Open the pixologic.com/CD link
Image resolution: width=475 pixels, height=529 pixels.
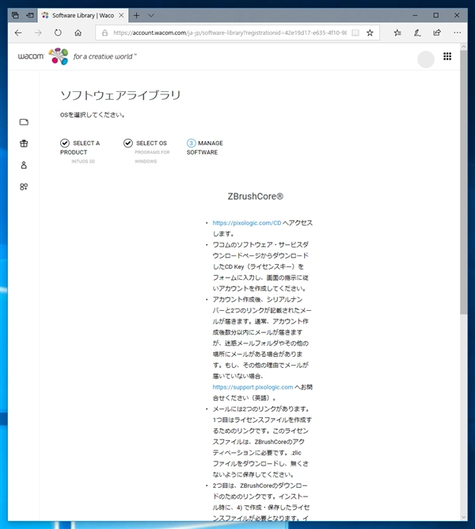click(246, 223)
